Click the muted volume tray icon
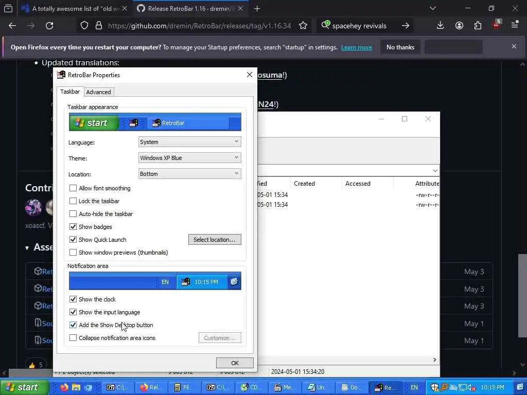The image size is (527, 395). tap(472, 388)
